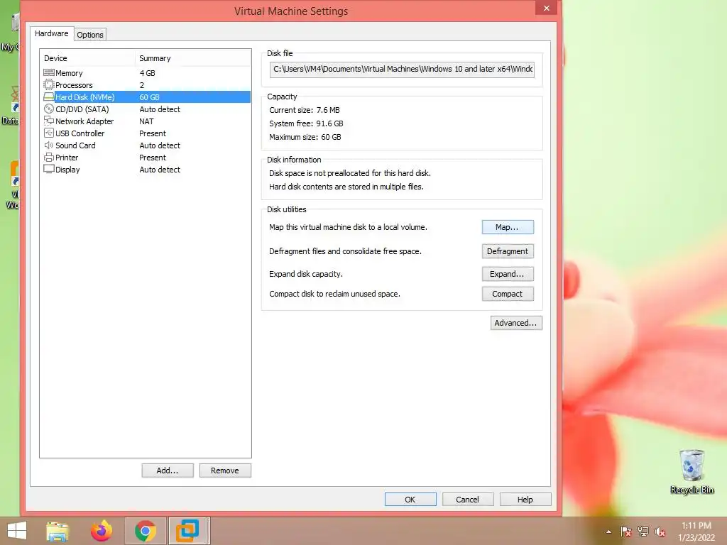The height and width of the screenshot is (545, 727).
Task: Click the Action Center flag tray icon
Action: click(x=625, y=532)
